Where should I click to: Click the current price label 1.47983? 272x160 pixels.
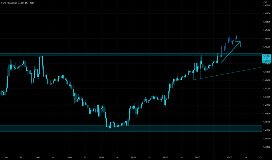(x=267, y=56)
